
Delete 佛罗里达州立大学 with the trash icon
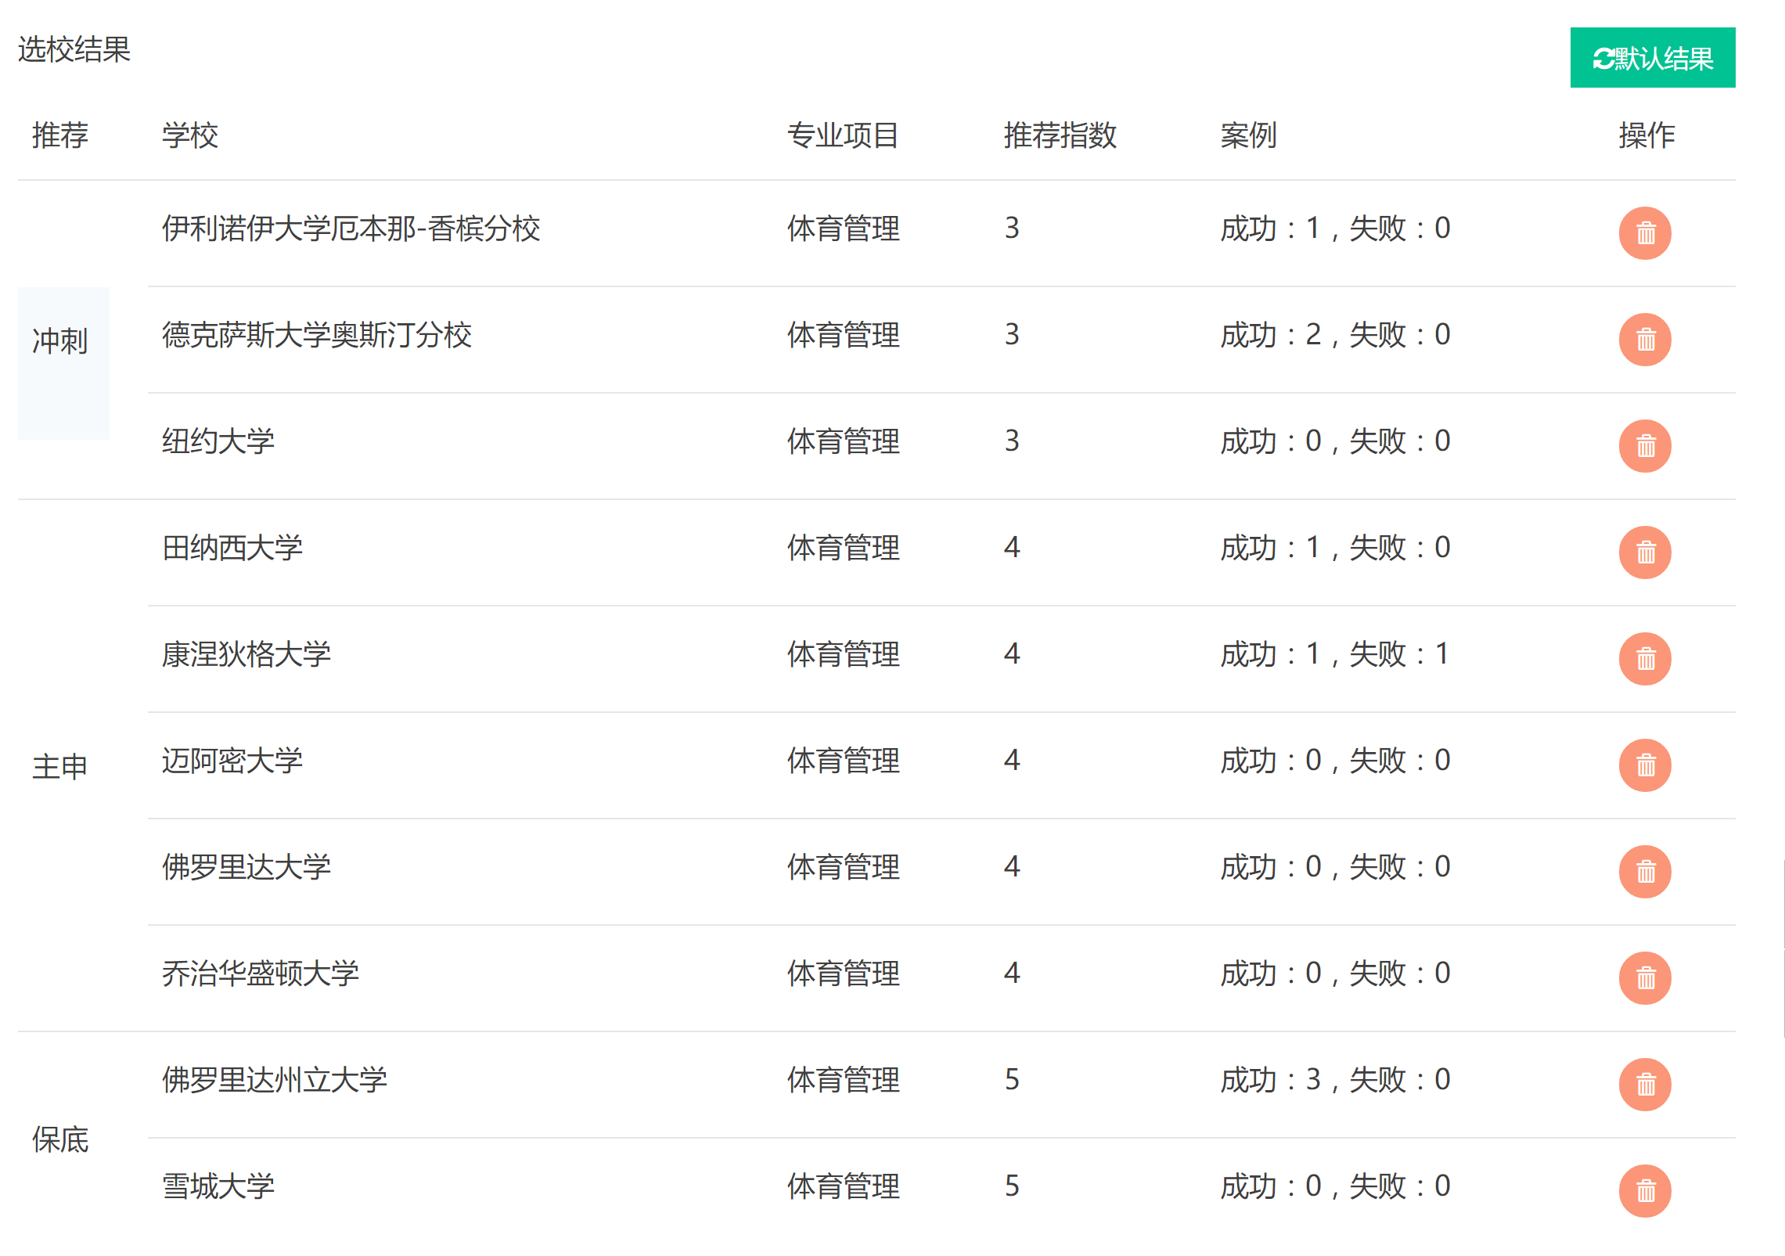pyautogui.click(x=1645, y=1085)
